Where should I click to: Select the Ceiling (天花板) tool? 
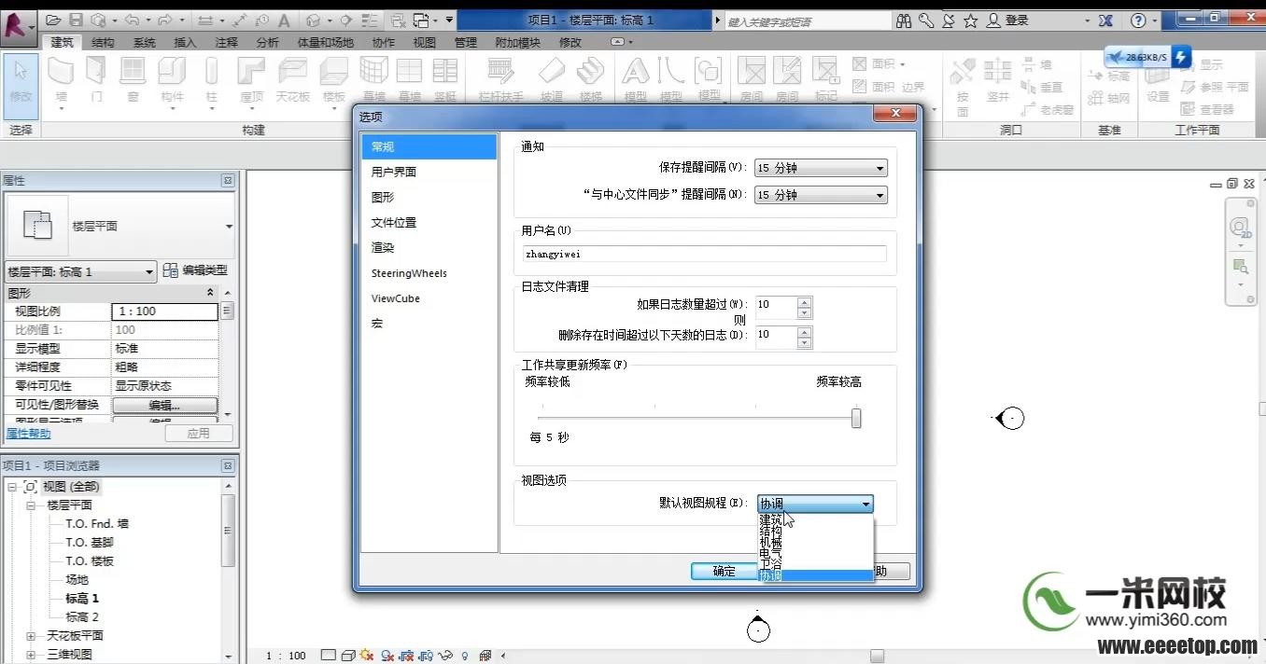(x=292, y=81)
